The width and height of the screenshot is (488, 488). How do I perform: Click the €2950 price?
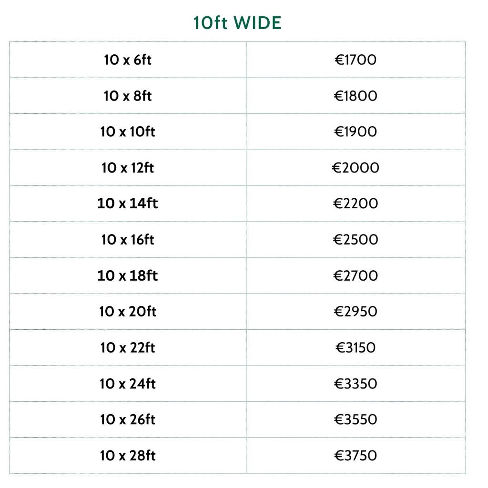point(356,312)
